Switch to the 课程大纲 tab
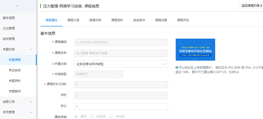The image size is (263, 119). pyautogui.click(x=73, y=20)
